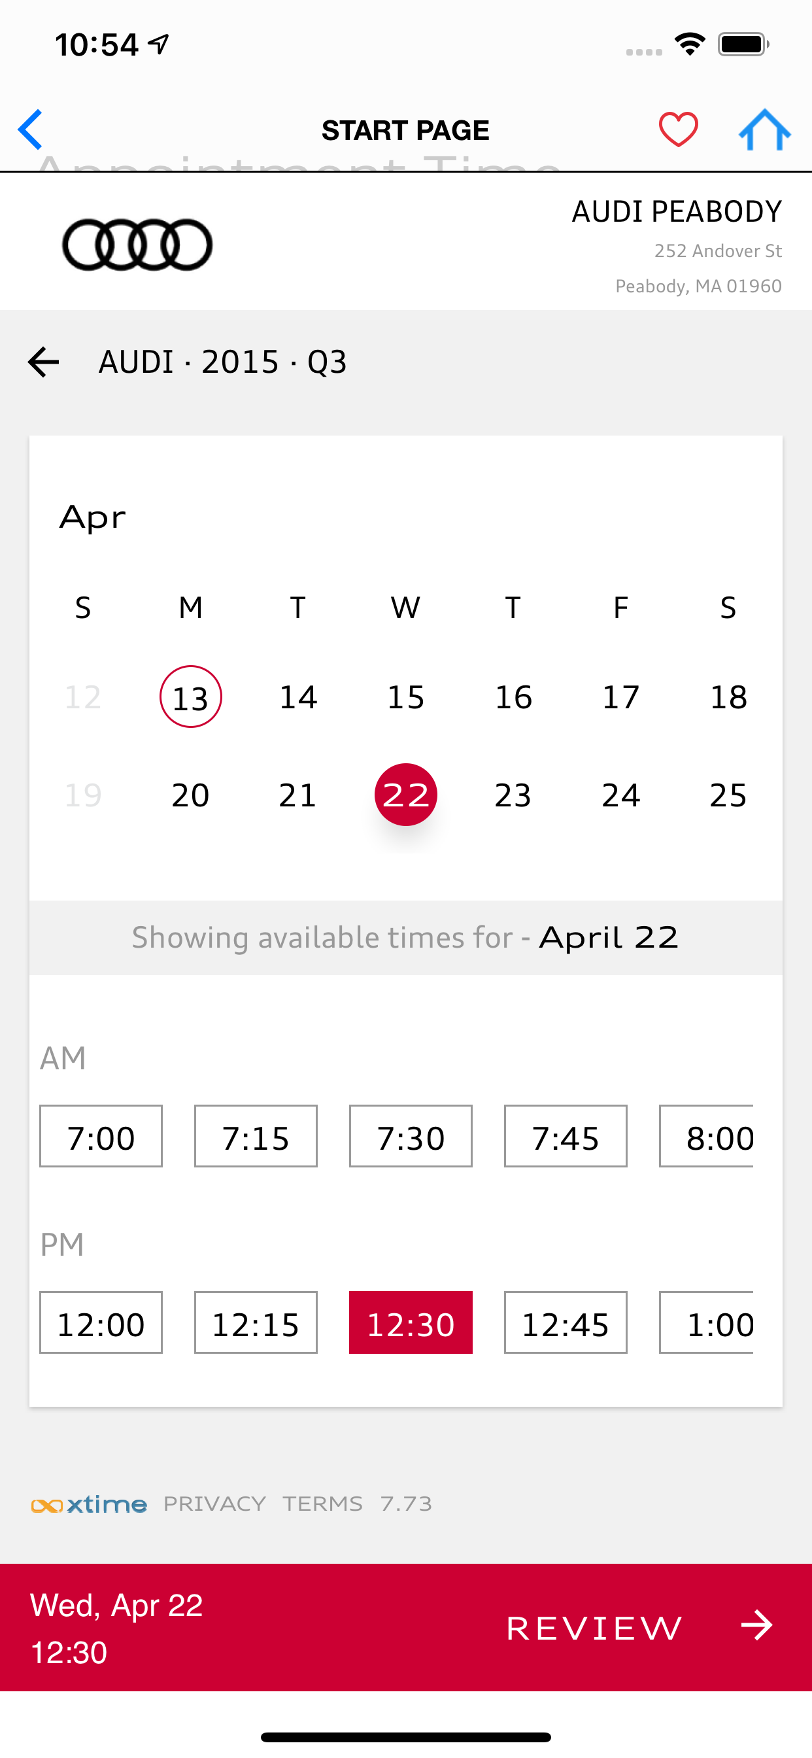812x1758 pixels.
Task: Select April 17 on the calendar
Action: pos(621,697)
